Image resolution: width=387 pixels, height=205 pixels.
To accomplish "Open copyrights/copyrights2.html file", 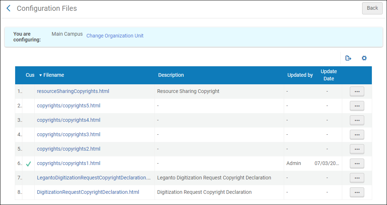I will point(69,149).
